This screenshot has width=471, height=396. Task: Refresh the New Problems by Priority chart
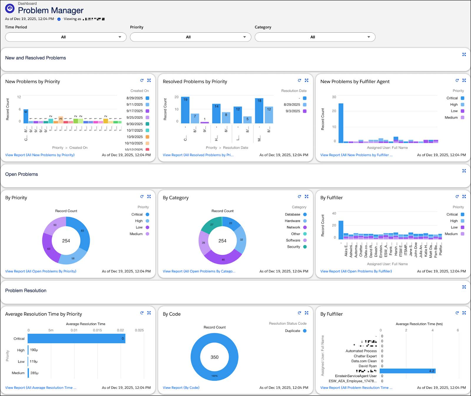pyautogui.click(x=142, y=80)
